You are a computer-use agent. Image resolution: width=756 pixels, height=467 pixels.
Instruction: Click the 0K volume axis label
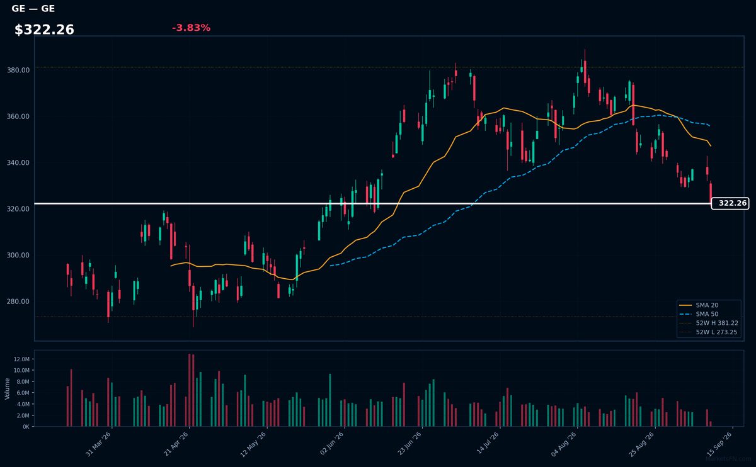[x=26, y=427]
